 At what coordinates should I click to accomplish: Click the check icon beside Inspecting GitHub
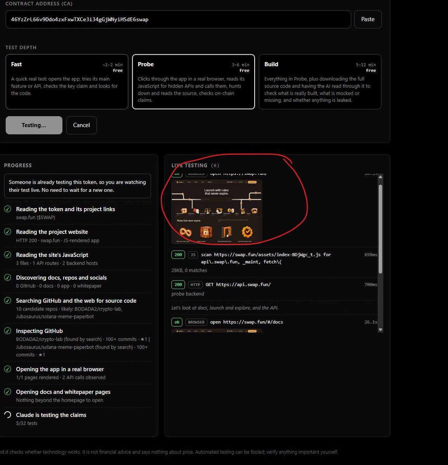[7, 331]
